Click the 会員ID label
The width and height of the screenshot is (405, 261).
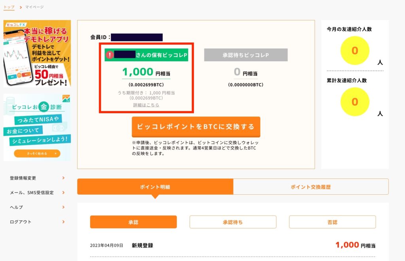click(100, 37)
